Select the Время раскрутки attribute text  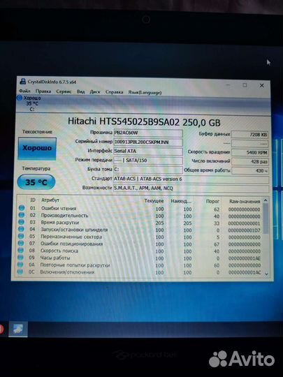click(x=59, y=223)
